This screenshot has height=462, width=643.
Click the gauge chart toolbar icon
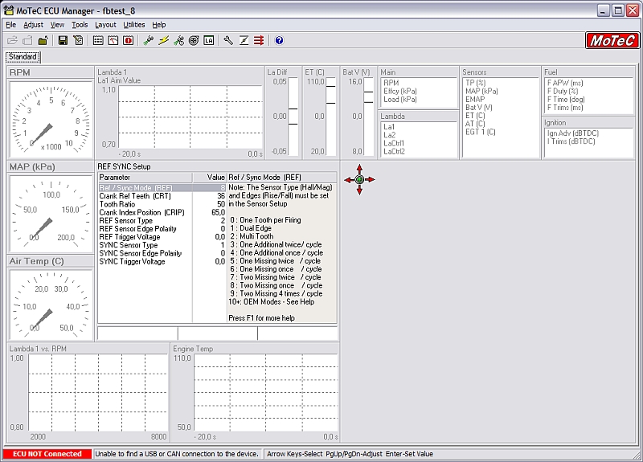113,41
